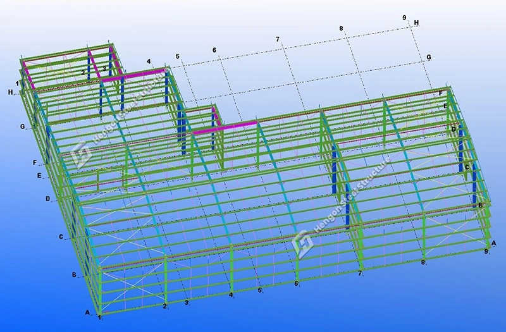Click axis label F at right roof corner
This screenshot has height=332, width=506.
tap(441, 94)
